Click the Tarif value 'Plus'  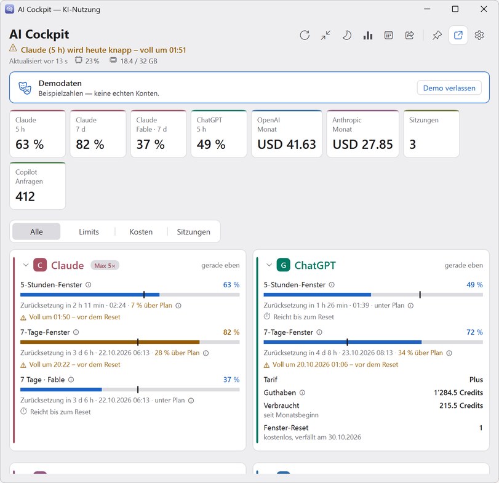tap(476, 380)
